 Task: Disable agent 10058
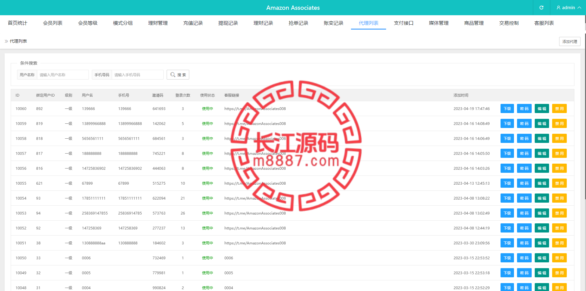[x=559, y=138]
